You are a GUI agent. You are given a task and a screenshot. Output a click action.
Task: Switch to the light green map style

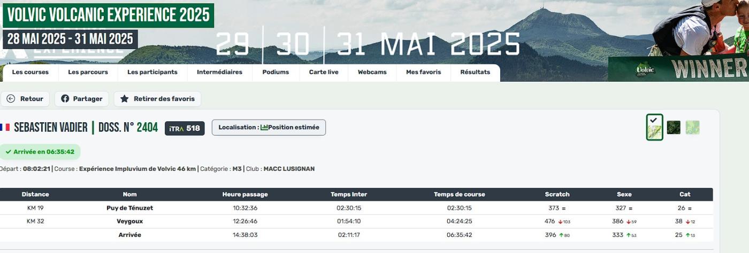point(692,128)
